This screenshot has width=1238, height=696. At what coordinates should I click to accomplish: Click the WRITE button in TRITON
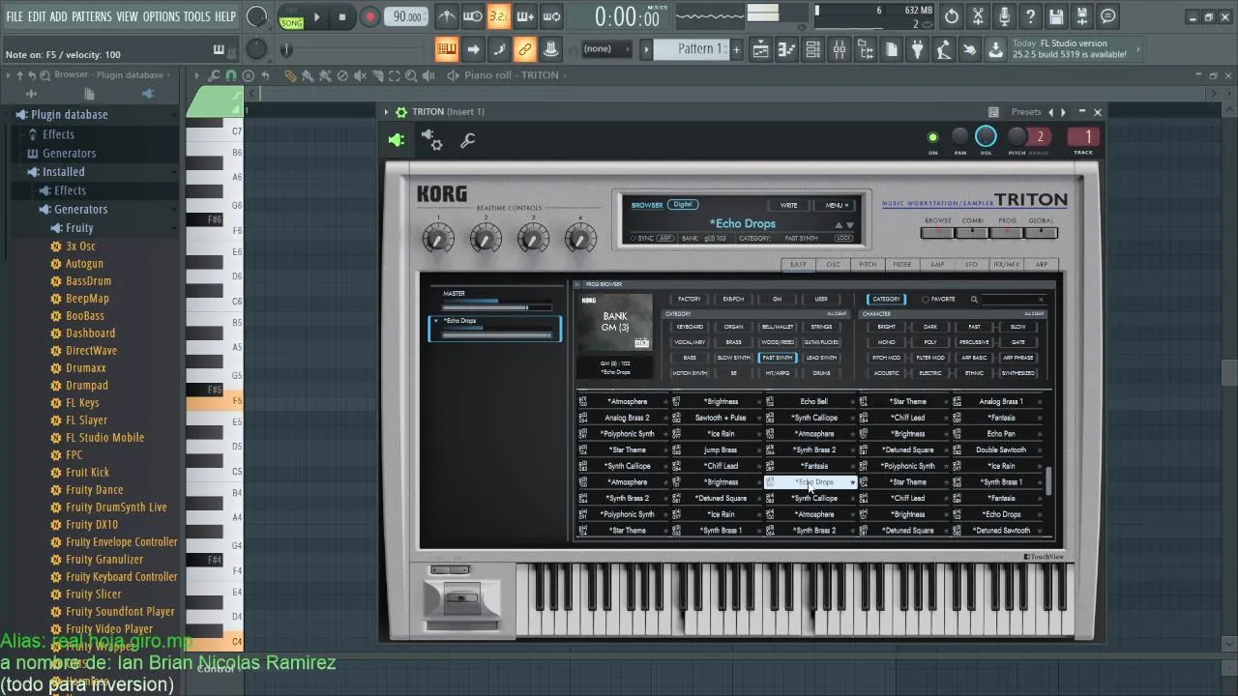789,205
